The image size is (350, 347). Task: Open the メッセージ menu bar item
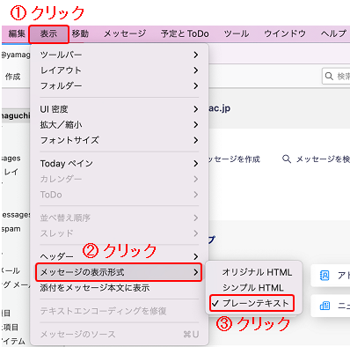(125, 33)
